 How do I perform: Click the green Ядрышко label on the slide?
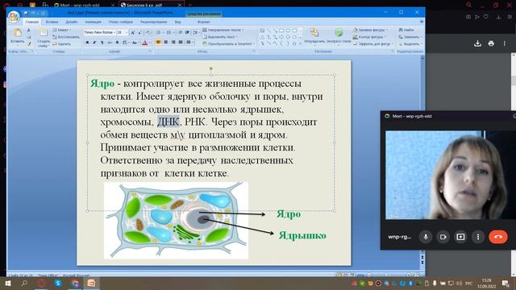click(x=302, y=235)
